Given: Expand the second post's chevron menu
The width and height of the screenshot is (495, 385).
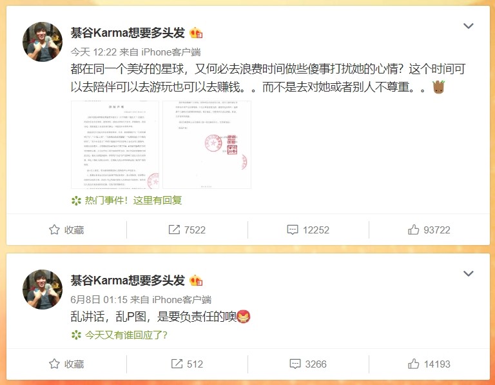Looking at the screenshot, I should (x=468, y=273).
